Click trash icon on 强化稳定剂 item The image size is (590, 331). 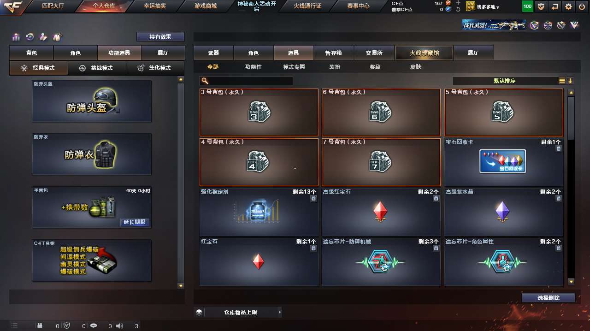tap(314, 198)
